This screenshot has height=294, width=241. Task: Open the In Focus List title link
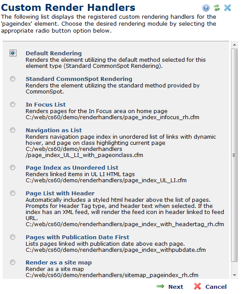46,104
